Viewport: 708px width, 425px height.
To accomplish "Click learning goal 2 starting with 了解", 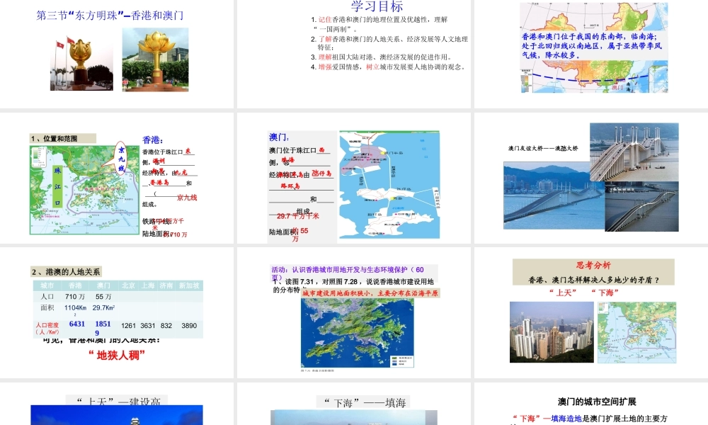I will [x=389, y=43].
